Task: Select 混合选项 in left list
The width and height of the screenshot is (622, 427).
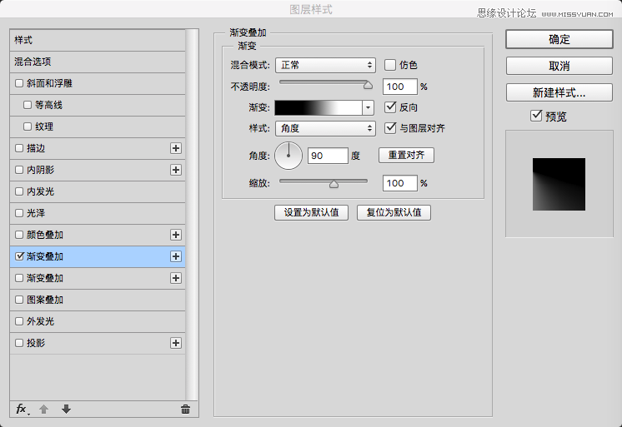Action: [98, 62]
